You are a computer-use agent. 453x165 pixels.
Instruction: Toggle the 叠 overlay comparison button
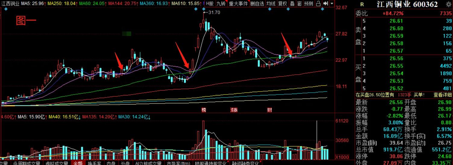(292, 4)
